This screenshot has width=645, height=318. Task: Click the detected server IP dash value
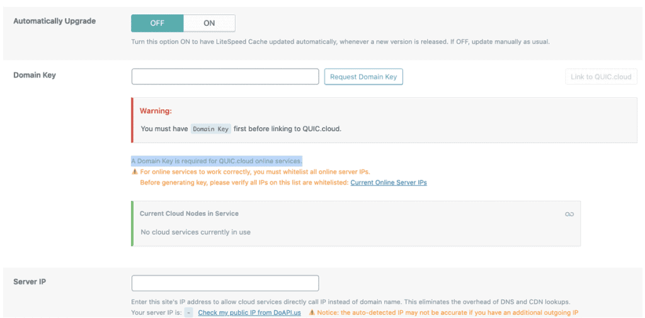tap(188, 312)
